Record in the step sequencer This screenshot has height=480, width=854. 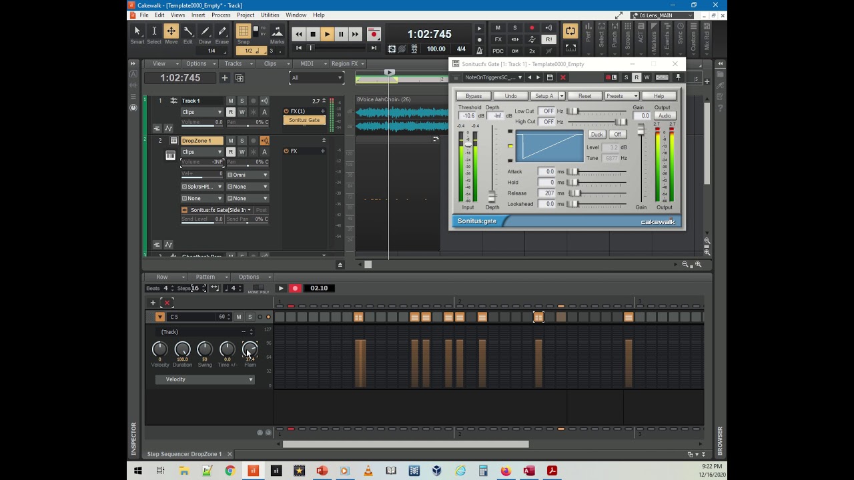[295, 289]
